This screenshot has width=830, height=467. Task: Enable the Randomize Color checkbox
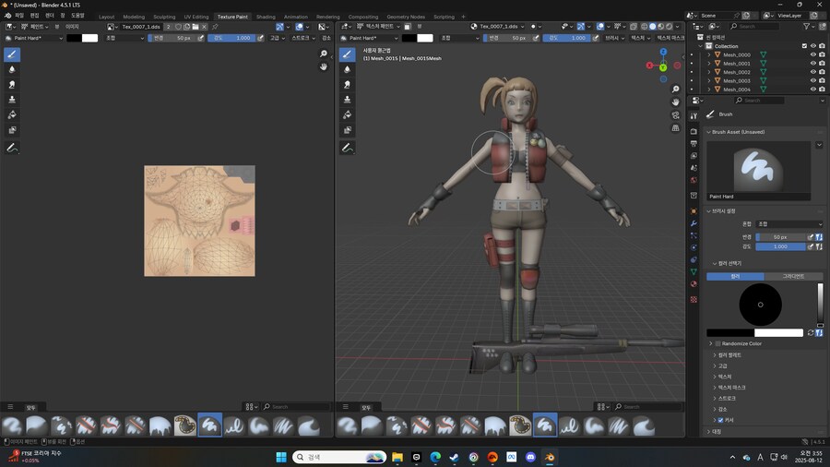coord(717,343)
